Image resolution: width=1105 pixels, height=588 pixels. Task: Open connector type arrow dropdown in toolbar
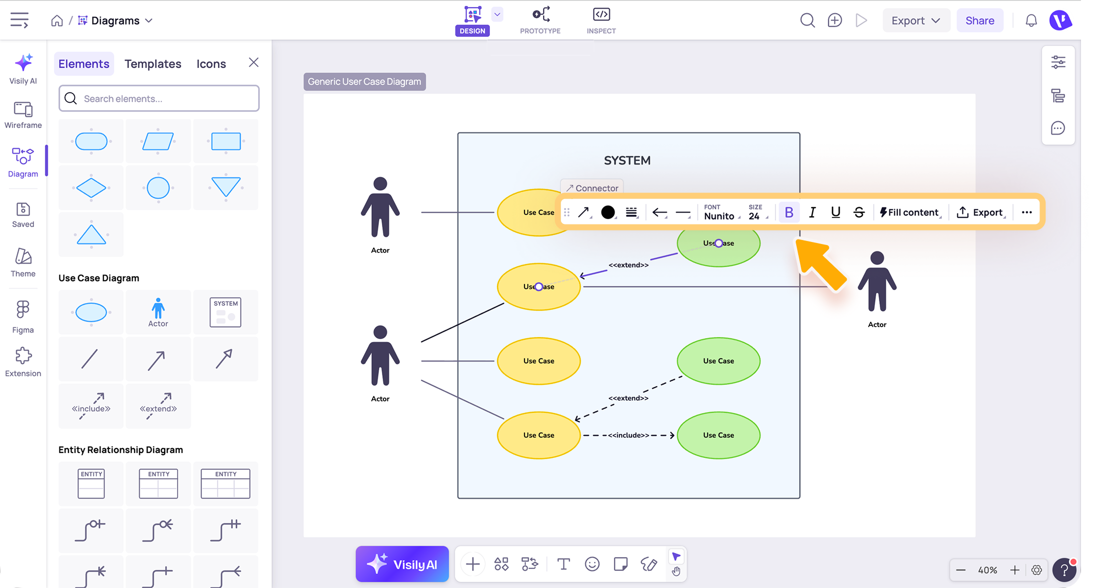tap(584, 212)
